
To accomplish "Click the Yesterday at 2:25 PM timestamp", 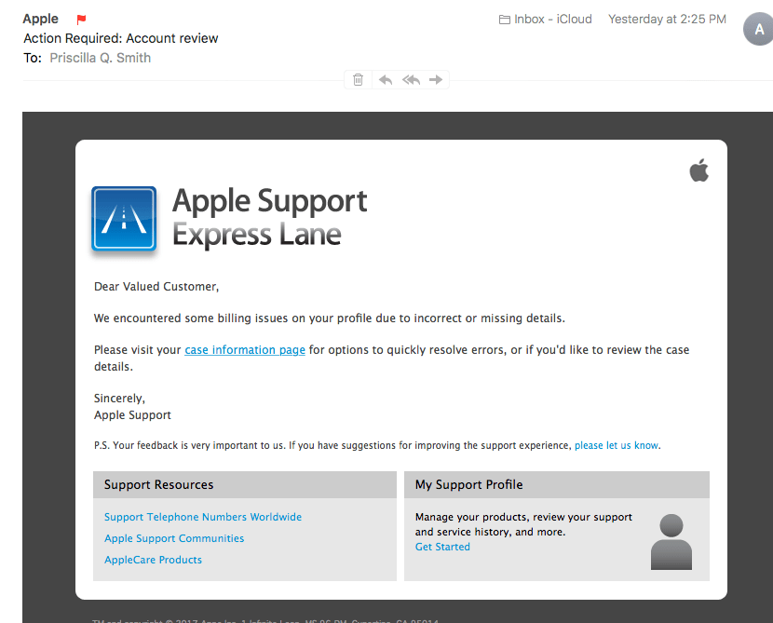I will point(667,18).
